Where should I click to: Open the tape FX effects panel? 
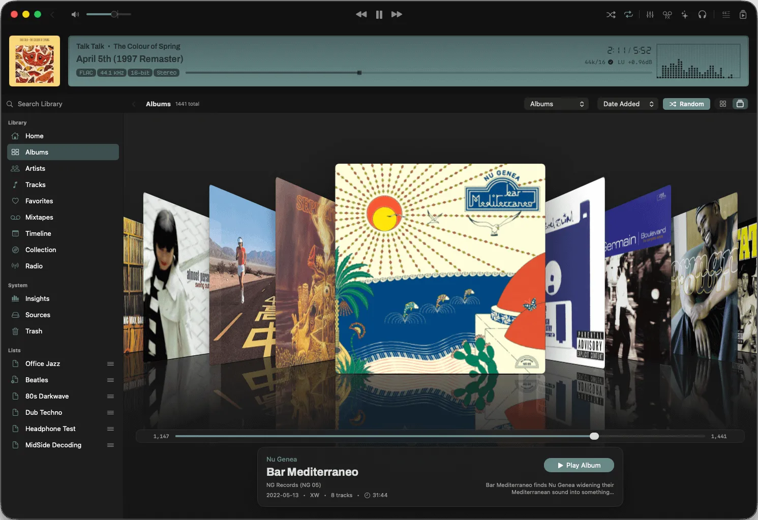pyautogui.click(x=668, y=15)
